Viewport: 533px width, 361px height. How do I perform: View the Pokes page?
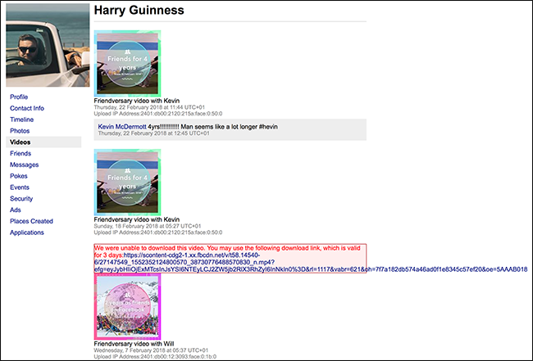tap(19, 176)
